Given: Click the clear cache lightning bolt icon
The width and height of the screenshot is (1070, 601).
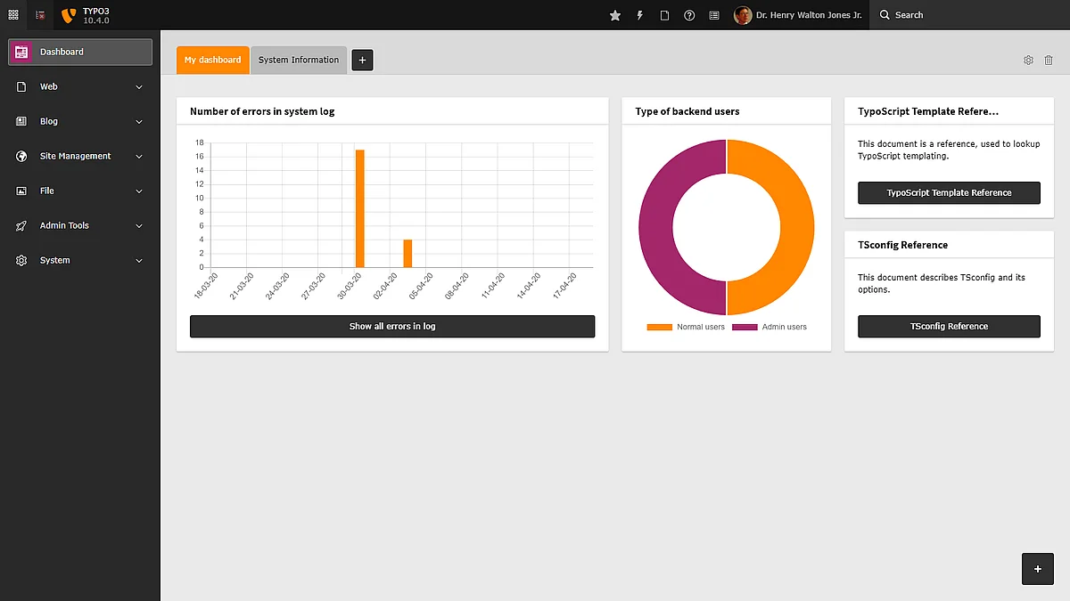Looking at the screenshot, I should [639, 15].
